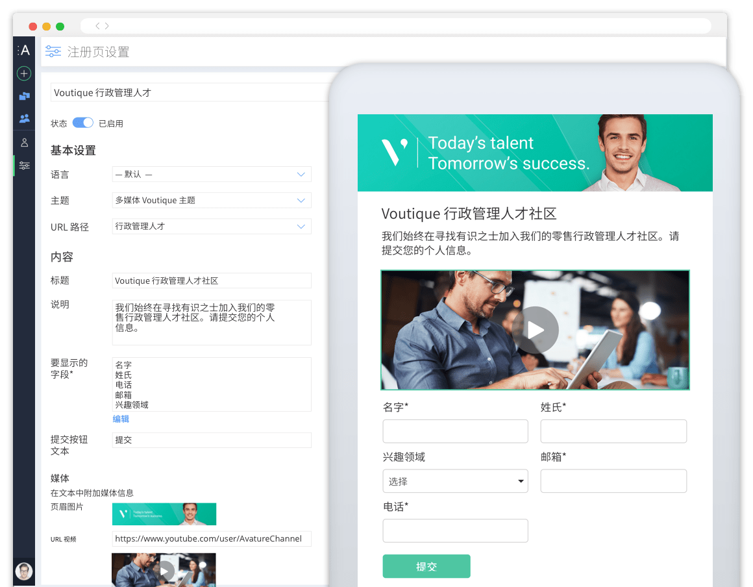Image resolution: width=753 pixels, height=587 pixels.
Task: Click the browser address bar
Action: click(x=396, y=26)
